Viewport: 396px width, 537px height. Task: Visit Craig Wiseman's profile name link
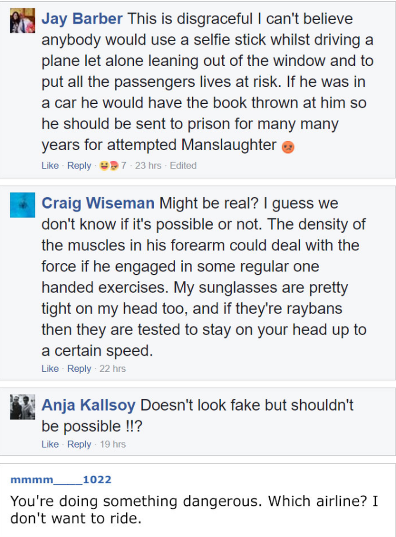(98, 203)
